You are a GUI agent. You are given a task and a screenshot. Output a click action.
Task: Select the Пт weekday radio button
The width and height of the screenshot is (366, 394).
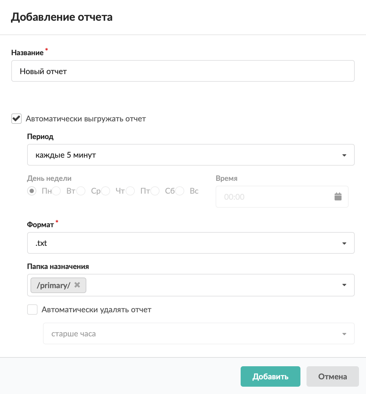[x=131, y=191]
